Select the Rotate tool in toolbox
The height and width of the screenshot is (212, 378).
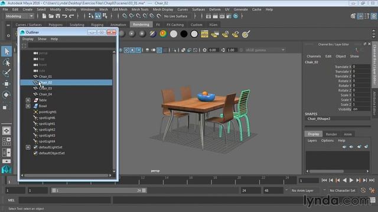[6, 94]
